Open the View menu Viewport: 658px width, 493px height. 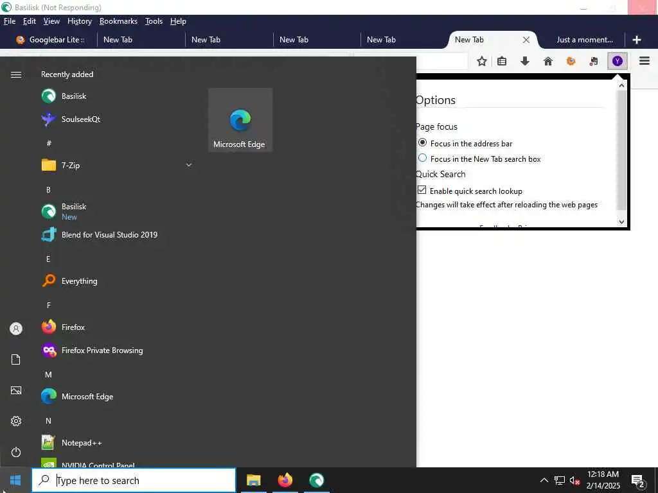pos(51,21)
